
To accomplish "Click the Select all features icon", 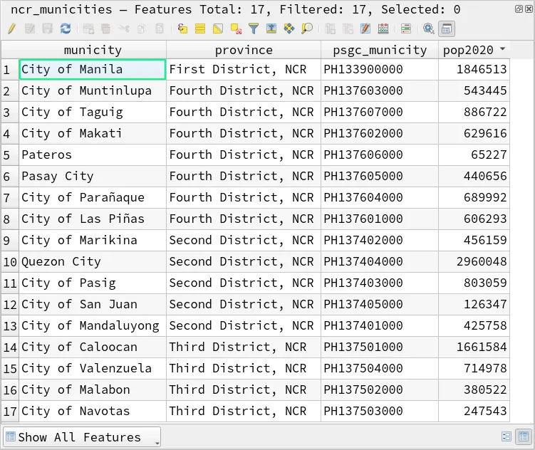I will coord(200,28).
